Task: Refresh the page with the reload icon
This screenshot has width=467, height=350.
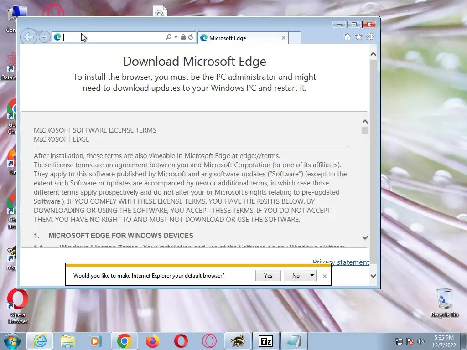Action: [191, 37]
